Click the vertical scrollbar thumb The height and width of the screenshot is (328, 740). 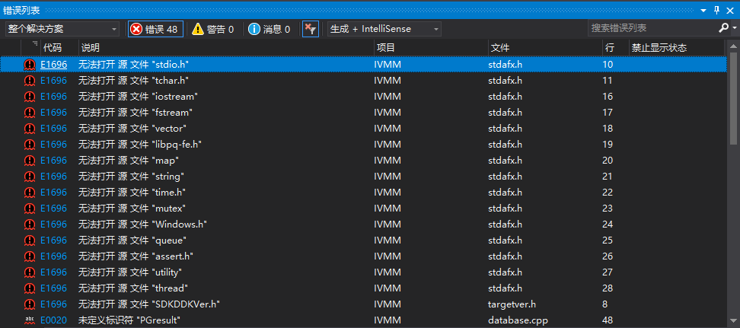[x=734, y=99]
